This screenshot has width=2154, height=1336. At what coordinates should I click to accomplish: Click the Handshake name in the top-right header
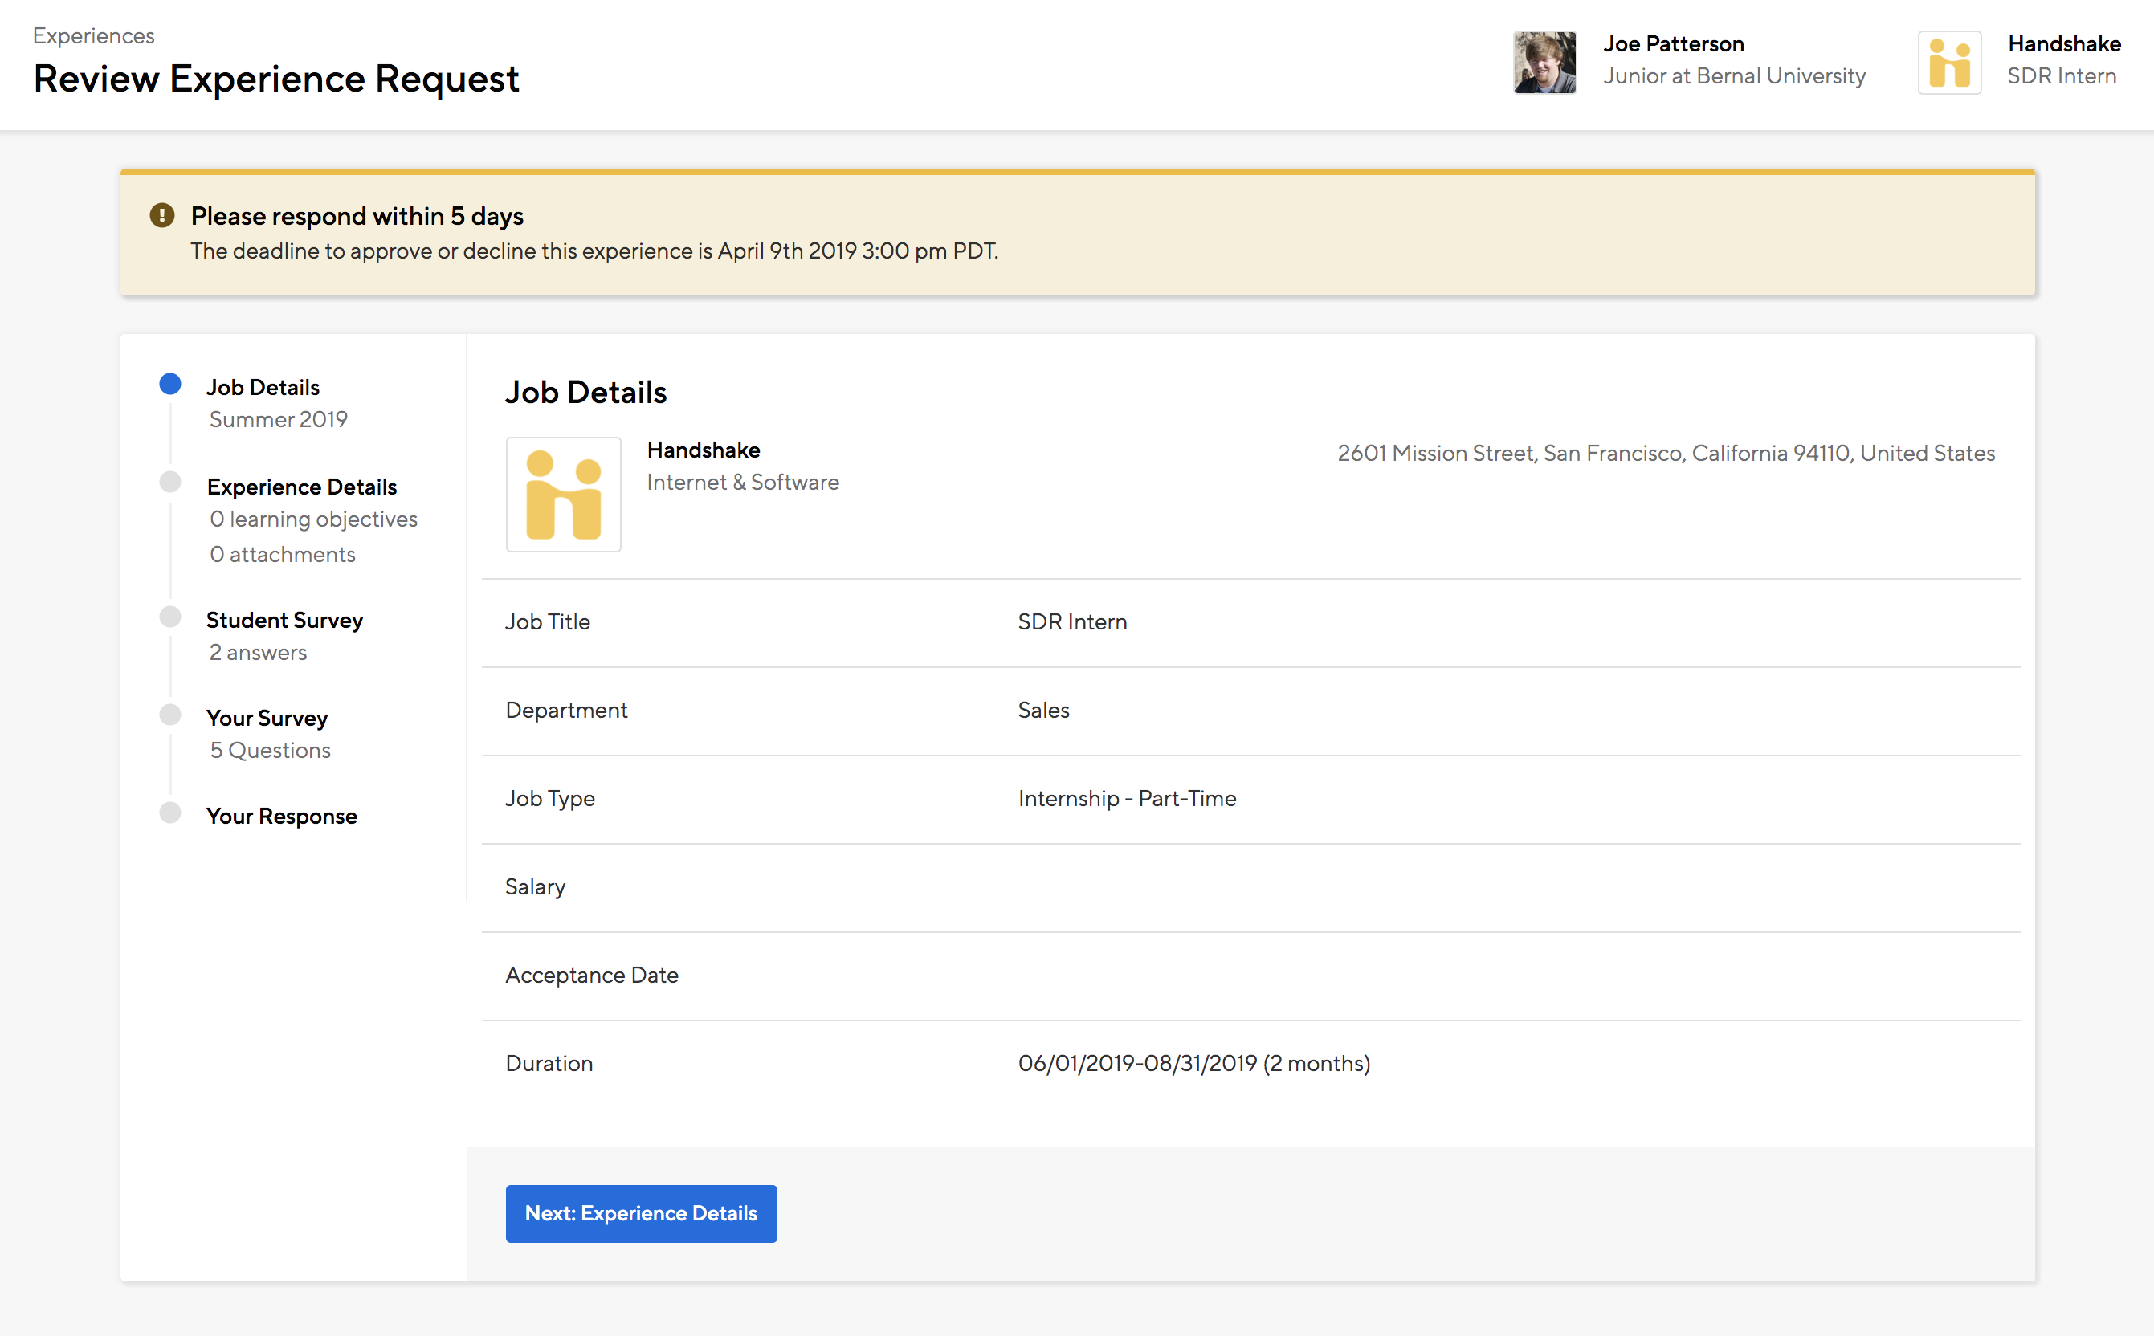2063,43
